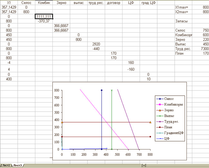Select the План label cell
This screenshot has height=168, width=209.
183,53
